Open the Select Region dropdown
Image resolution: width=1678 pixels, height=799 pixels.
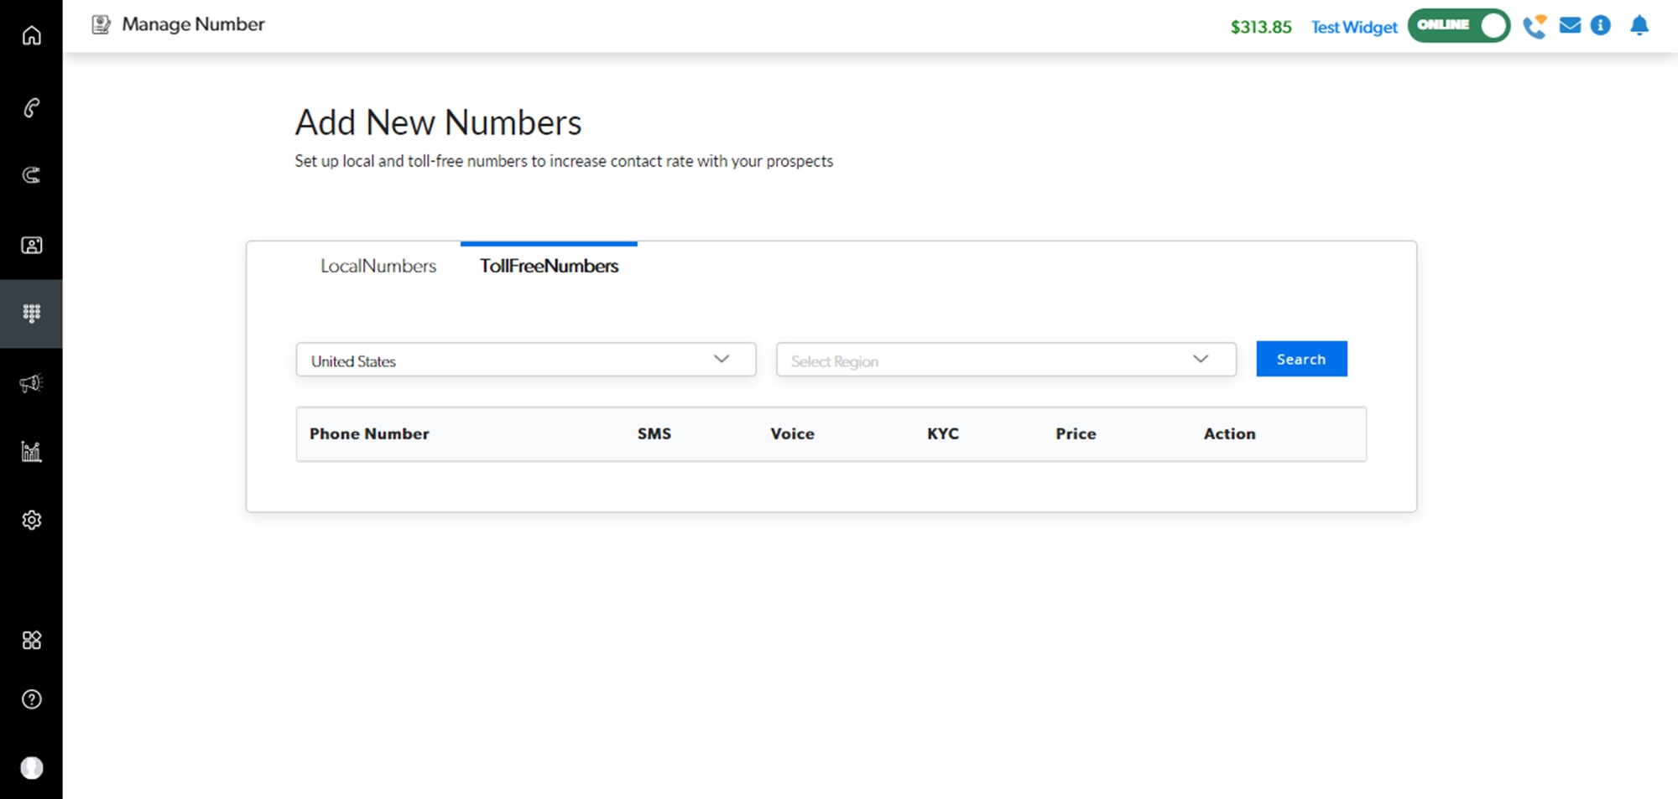(1005, 361)
